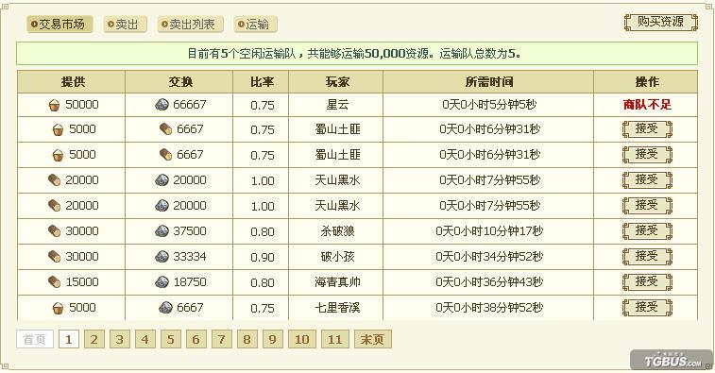
Task: Click player name 七里香溪
Action: click(x=337, y=308)
